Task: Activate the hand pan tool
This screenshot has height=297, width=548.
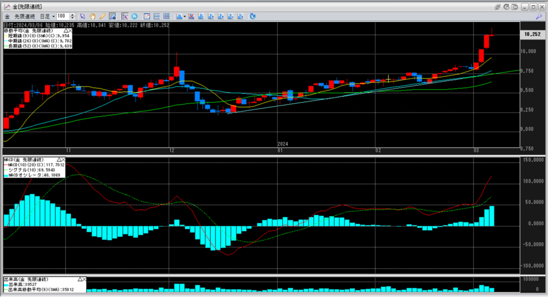Action: pyautogui.click(x=93, y=16)
